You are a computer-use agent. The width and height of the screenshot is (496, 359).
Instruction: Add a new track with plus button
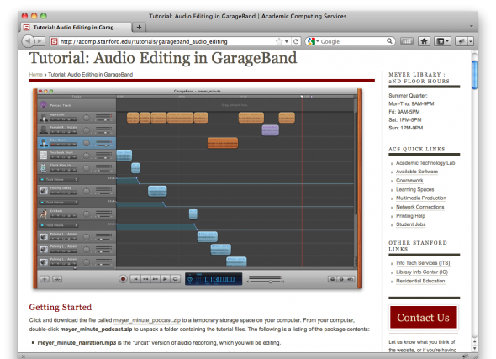(45, 279)
